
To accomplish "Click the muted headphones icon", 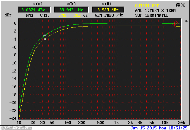I will point(178,5).
